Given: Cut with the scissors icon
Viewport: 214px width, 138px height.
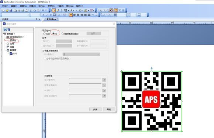Looking at the screenshot, I should point(31,10).
